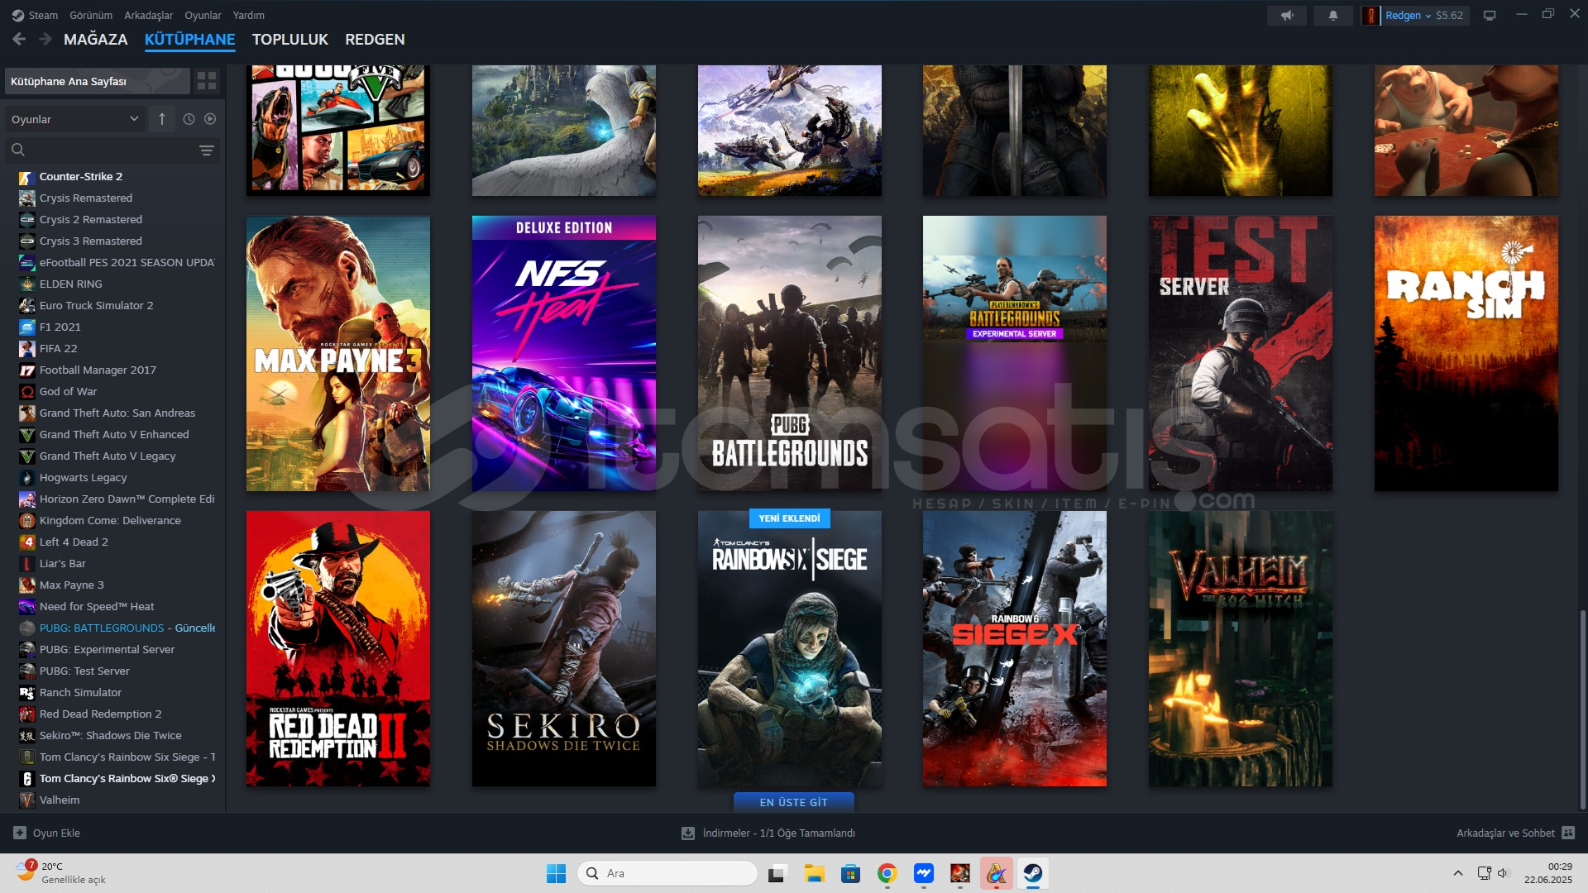This screenshot has width=1588, height=893.
Task: Click Kütüphane Ana Sayfası button
Action: (98, 81)
